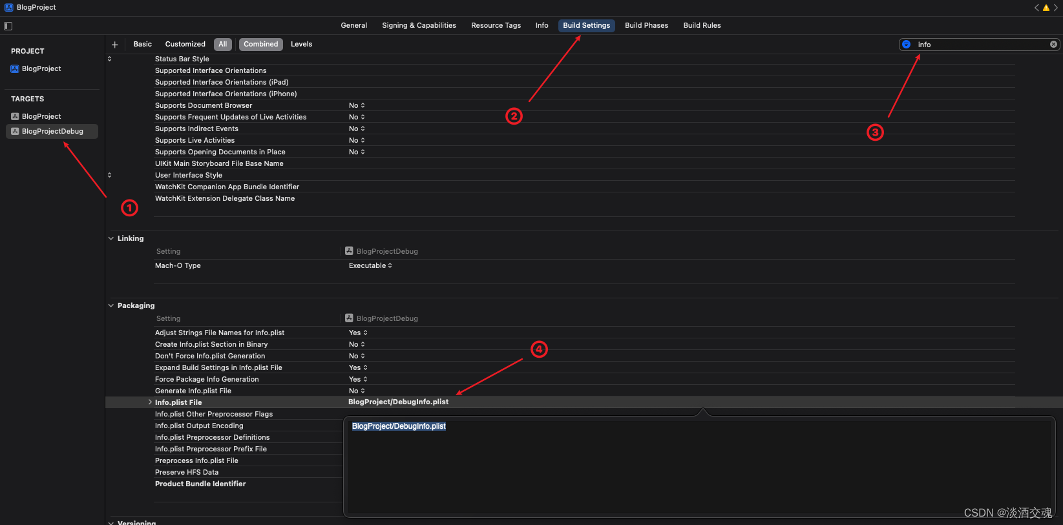Open the General tab
This screenshot has height=525, width=1063.
point(354,25)
